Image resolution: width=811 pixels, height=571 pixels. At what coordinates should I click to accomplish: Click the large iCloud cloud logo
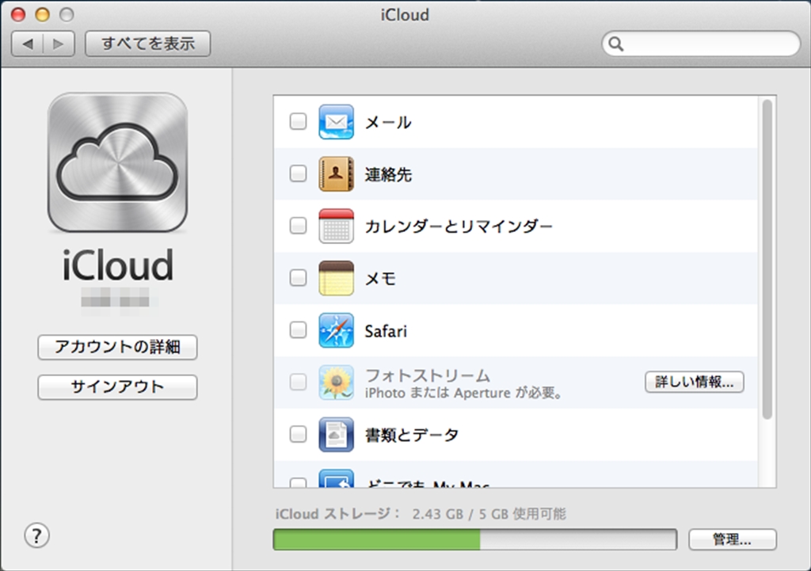tap(117, 162)
